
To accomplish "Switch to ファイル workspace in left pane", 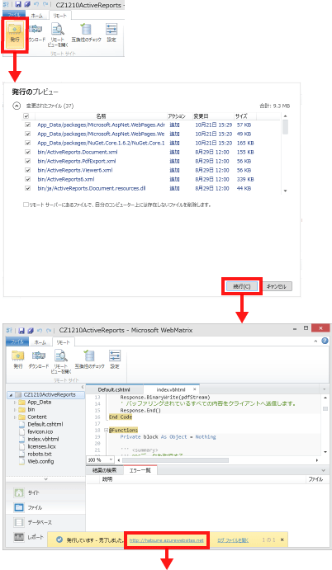I will click(x=45, y=507).
